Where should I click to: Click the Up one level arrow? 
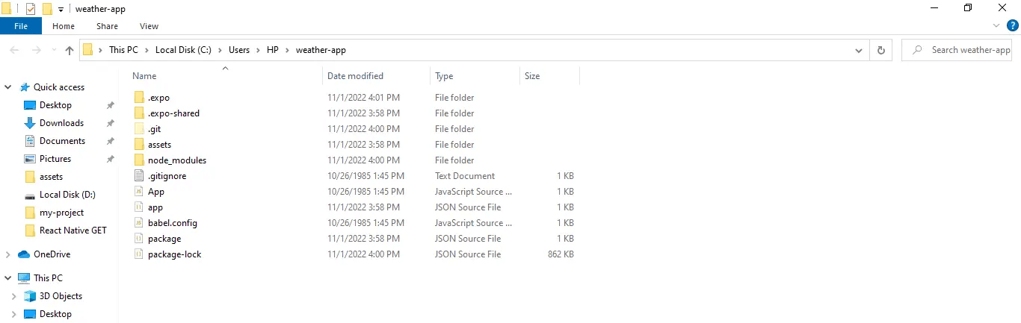[70, 50]
